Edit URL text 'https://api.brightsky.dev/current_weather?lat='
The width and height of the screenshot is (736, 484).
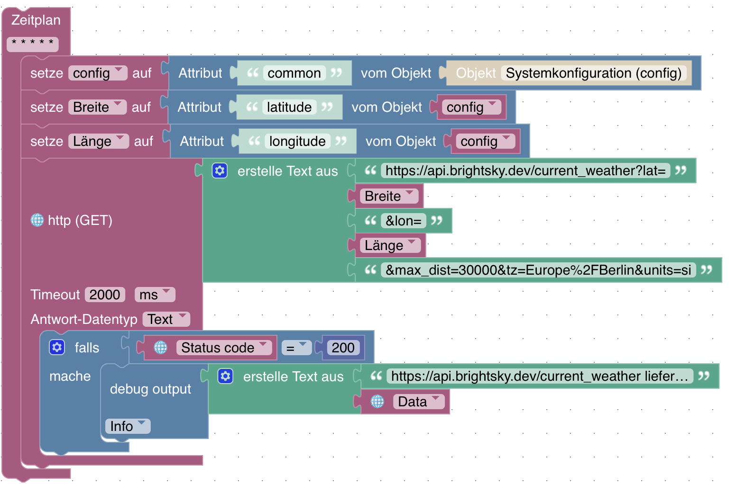525,170
